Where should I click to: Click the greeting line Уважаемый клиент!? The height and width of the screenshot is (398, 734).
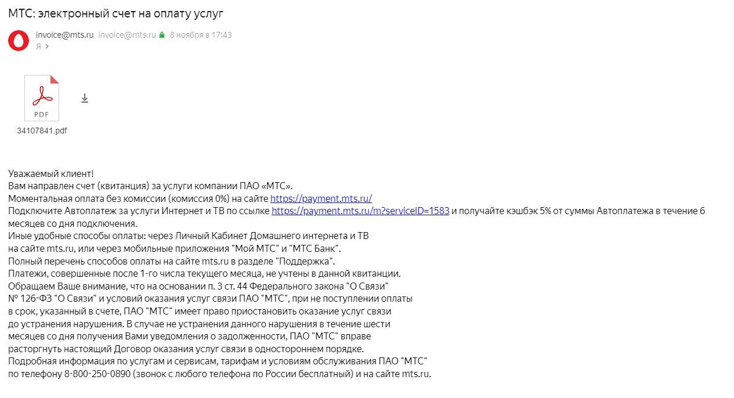tap(51, 173)
